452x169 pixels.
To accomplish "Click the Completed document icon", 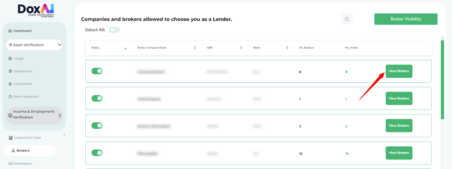I will [10, 84].
